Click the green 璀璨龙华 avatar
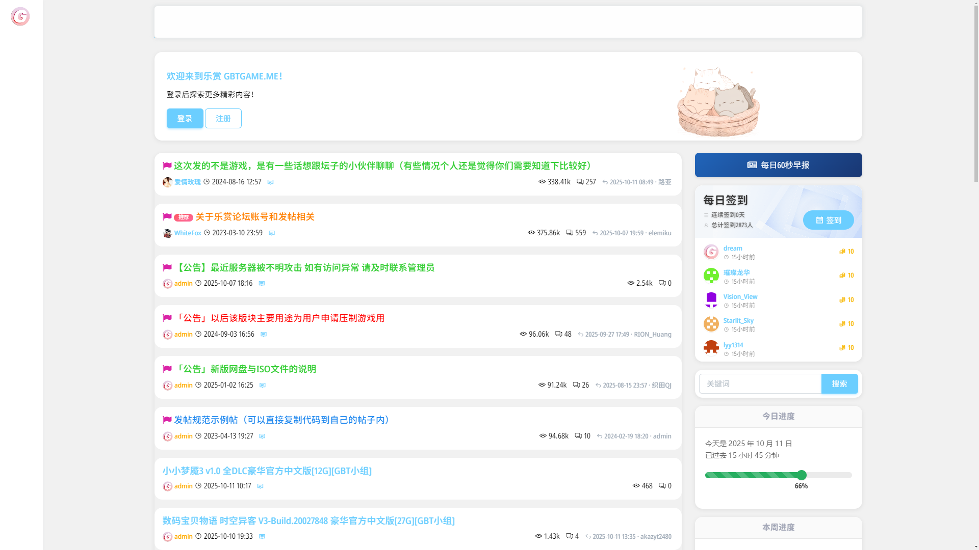 tap(711, 276)
